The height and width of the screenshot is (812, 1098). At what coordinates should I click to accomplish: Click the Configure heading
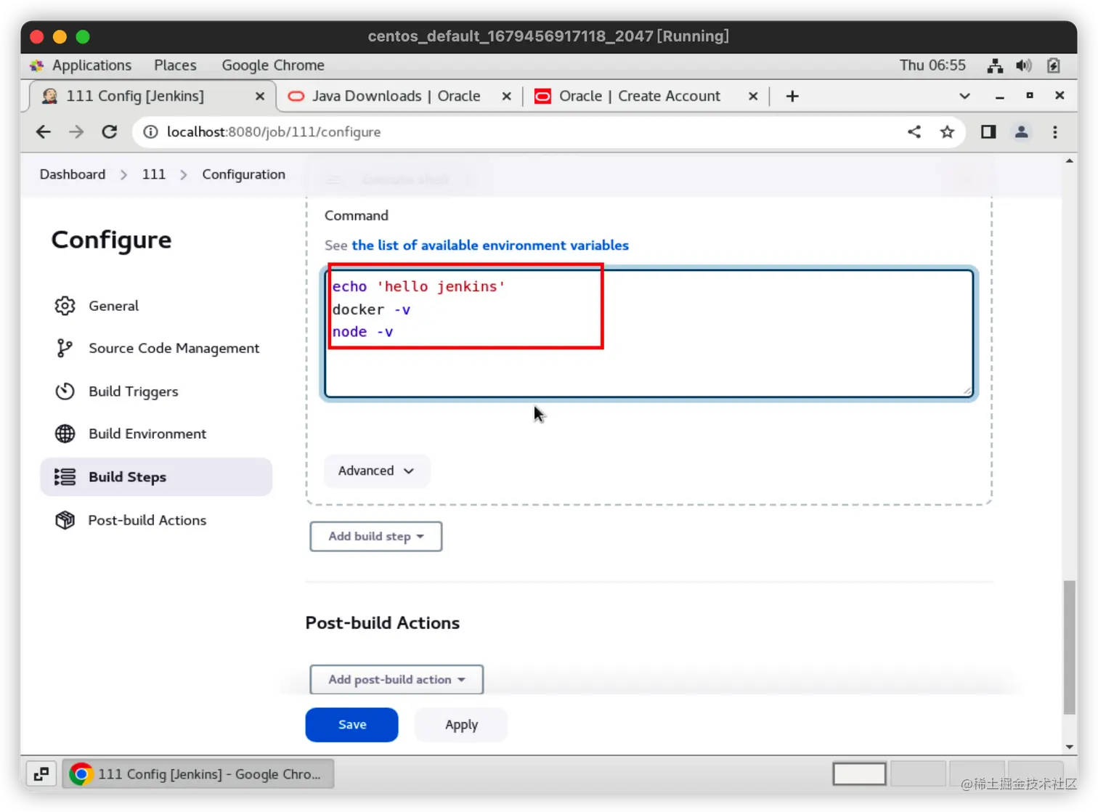(111, 240)
